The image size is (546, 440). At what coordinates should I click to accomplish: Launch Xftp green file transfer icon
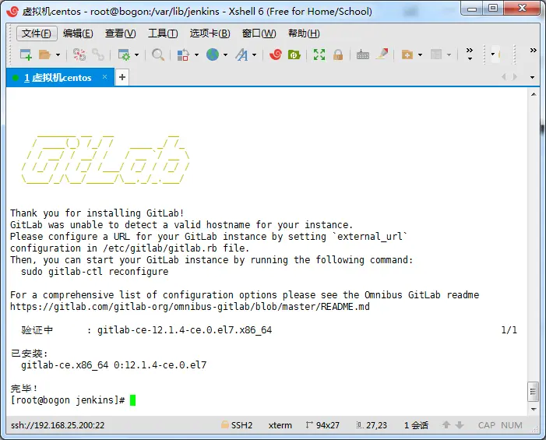[294, 55]
